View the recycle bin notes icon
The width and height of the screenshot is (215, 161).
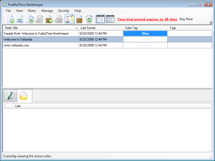tap(89, 19)
